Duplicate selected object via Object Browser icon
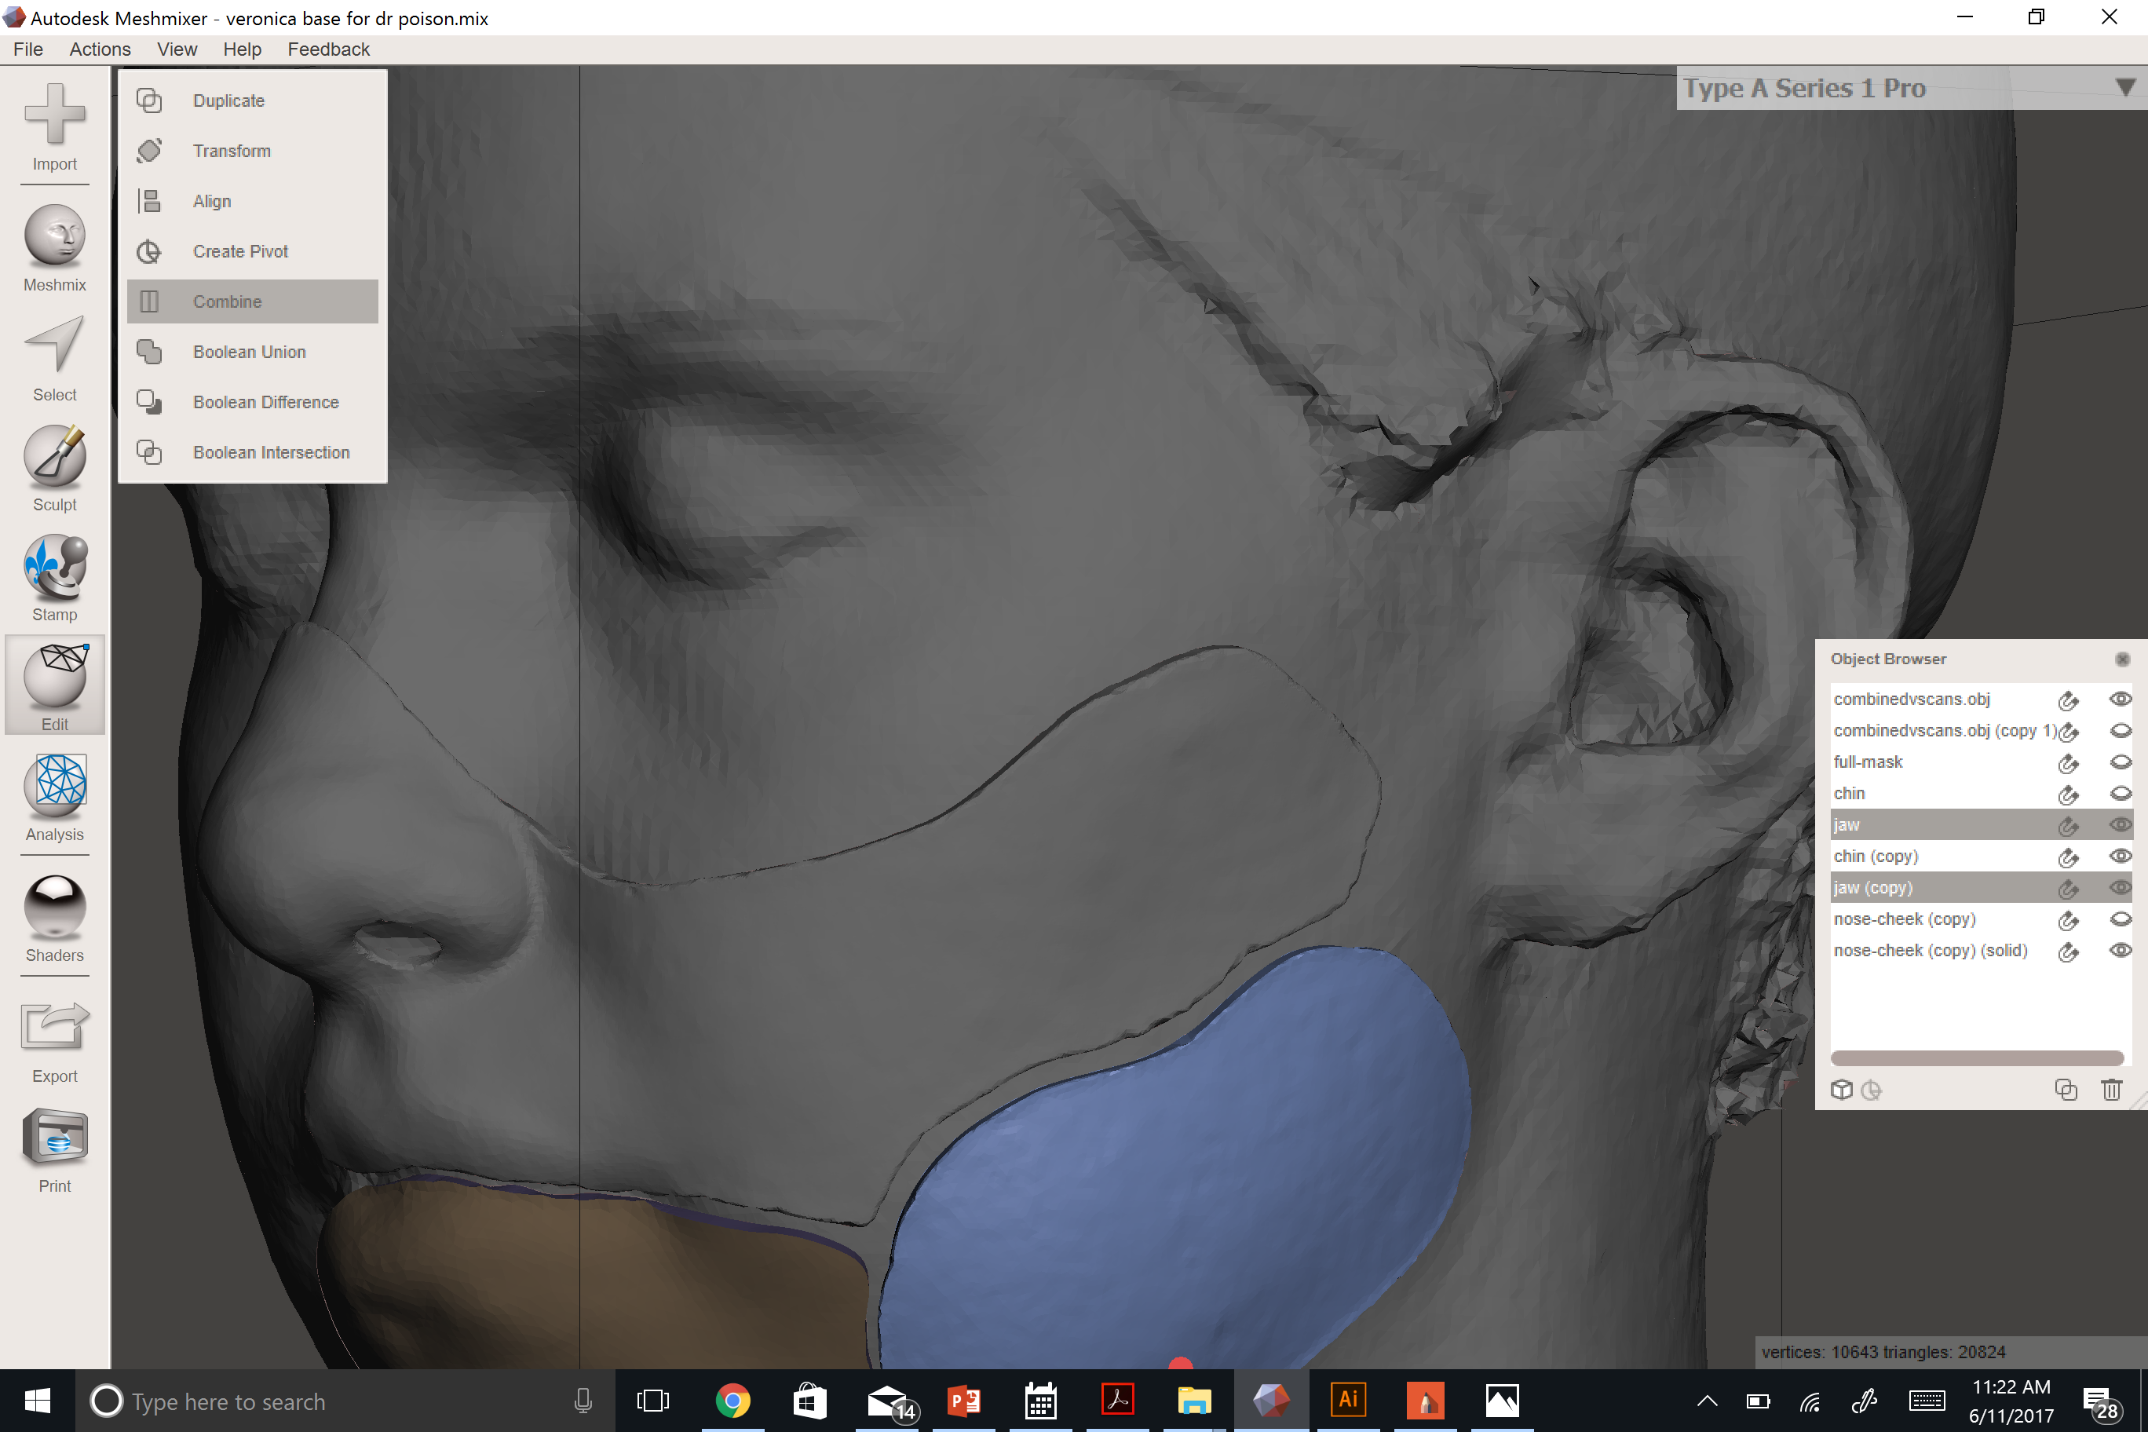Viewport: 2148px width, 1432px height. [x=2066, y=1090]
